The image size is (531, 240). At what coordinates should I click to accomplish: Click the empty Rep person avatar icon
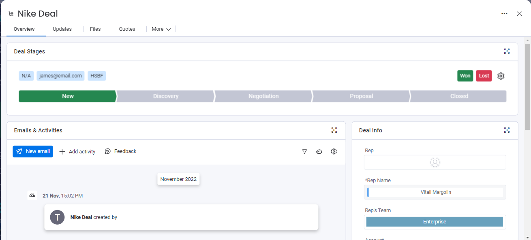coord(435,162)
